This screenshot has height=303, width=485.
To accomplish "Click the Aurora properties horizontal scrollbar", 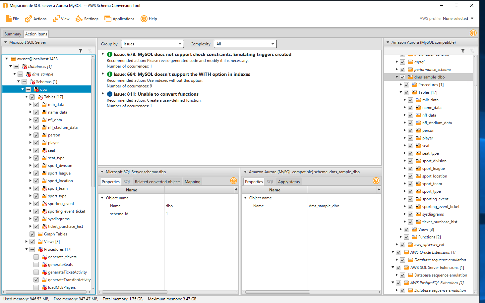I will pos(277,292).
